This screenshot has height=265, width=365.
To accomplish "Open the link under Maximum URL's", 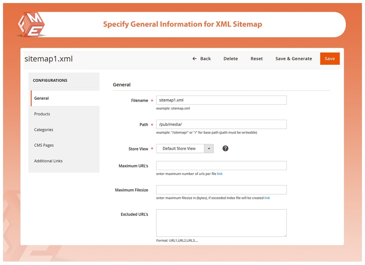I will (220, 174).
